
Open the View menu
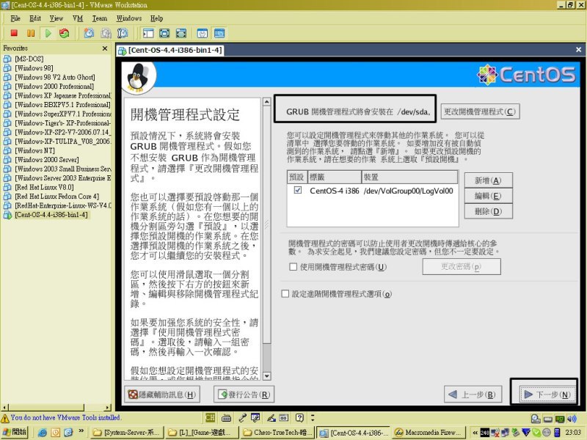[x=56, y=18]
